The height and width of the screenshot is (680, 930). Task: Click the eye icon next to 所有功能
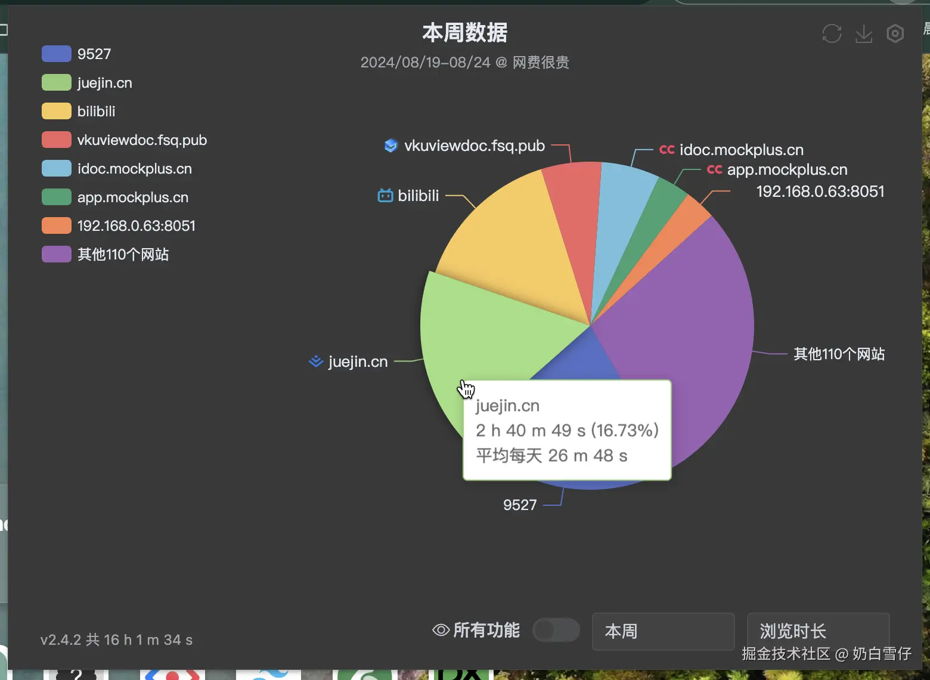(x=441, y=630)
